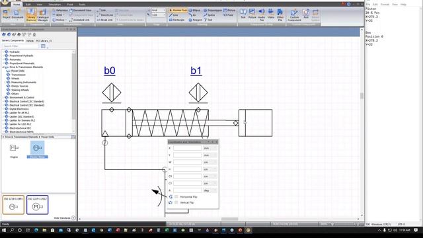Select the b1 sensor label
Viewport: 423px width, 238px height.
(196, 71)
